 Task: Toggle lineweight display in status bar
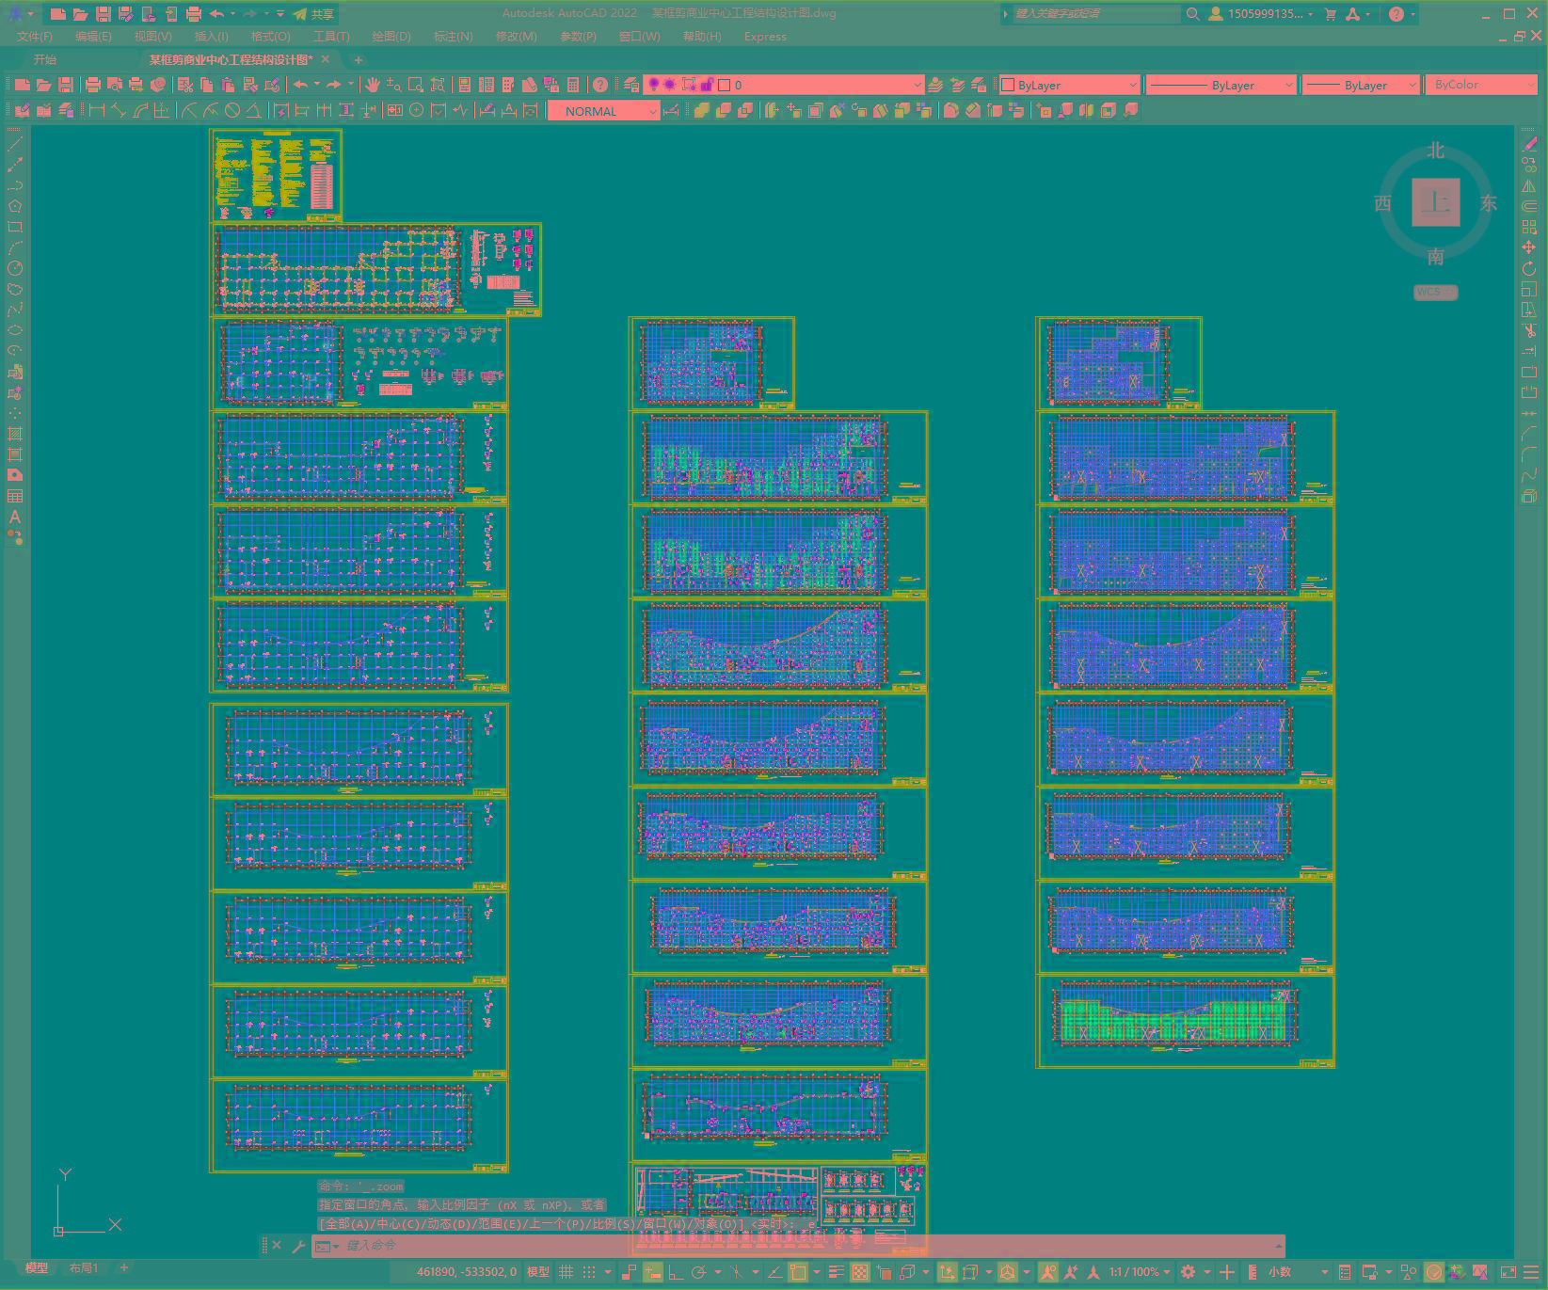click(836, 1272)
